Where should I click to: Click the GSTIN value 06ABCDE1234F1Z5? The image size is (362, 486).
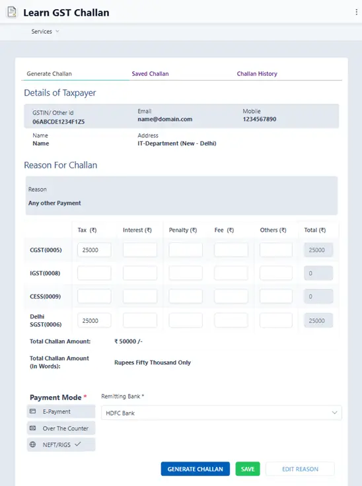click(59, 121)
